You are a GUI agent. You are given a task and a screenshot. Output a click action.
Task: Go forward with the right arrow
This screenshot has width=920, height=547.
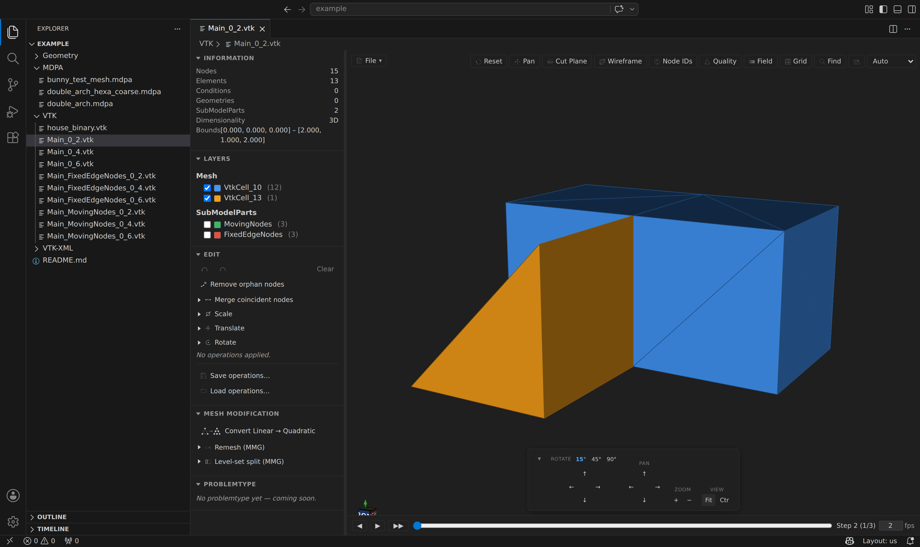(301, 9)
